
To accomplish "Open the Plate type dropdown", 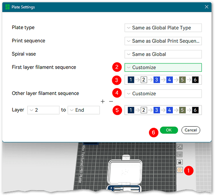I will point(163,28).
